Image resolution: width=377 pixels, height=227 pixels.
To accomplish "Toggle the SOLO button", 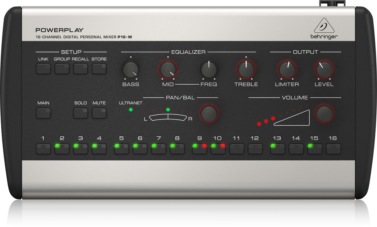I will click(81, 113).
